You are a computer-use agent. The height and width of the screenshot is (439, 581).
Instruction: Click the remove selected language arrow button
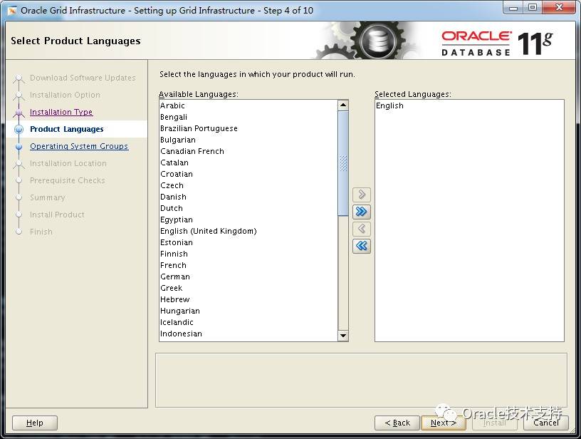pyautogui.click(x=362, y=228)
